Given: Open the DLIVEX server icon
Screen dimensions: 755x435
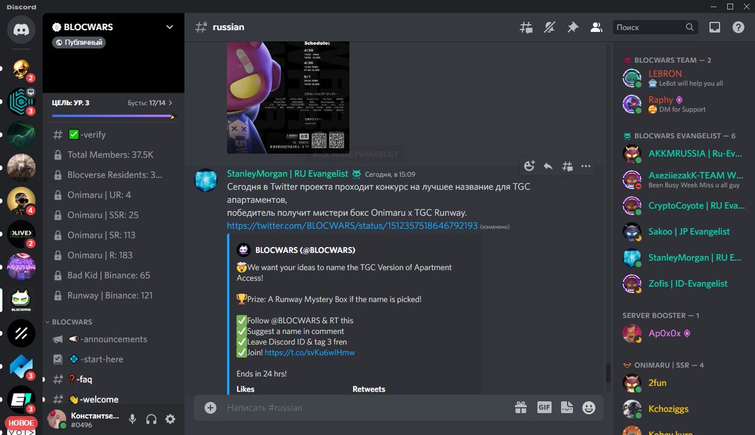Looking at the screenshot, I should tap(21, 234).
